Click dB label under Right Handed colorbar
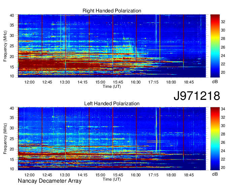Viewport: 229px width, 185px height. click(x=215, y=82)
